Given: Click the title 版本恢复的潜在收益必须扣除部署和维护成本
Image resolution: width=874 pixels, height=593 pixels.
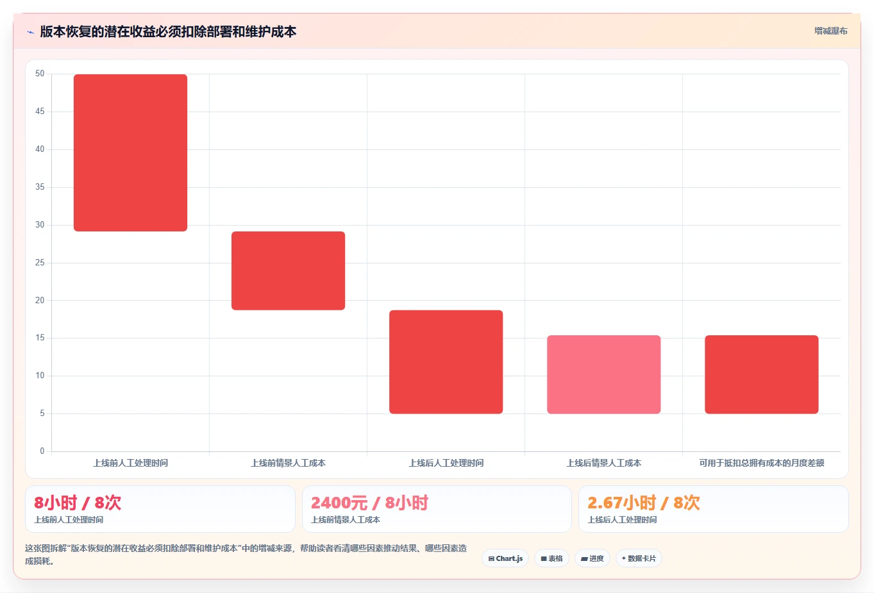Looking at the screenshot, I should (168, 31).
